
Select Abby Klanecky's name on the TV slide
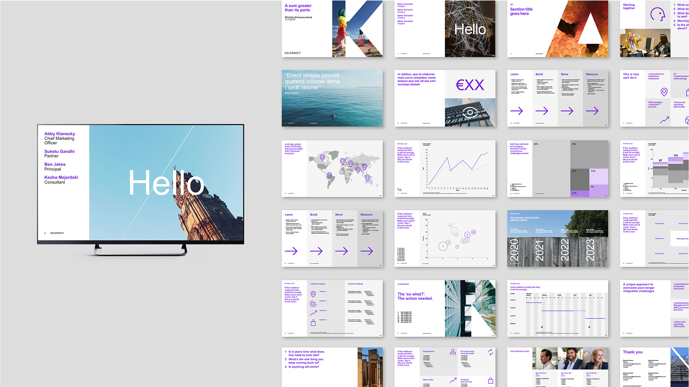[x=60, y=134]
